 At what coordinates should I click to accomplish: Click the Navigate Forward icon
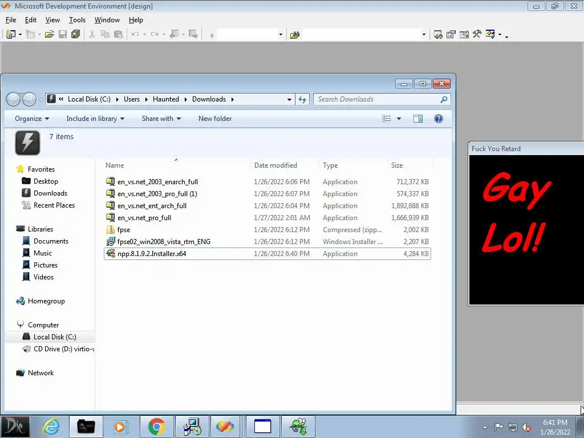193,35
